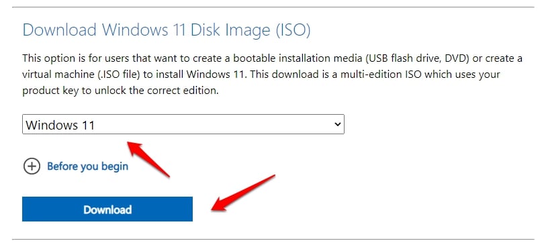Open the "Before you begin" link
544x249 pixels.
coord(88,166)
